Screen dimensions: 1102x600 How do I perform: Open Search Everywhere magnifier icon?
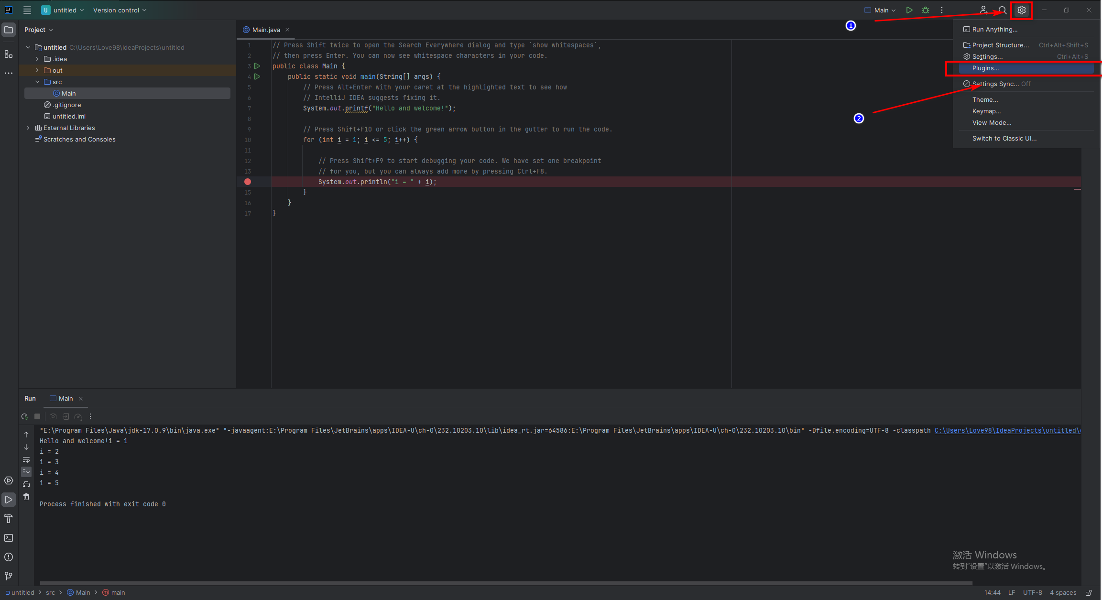tap(1003, 10)
